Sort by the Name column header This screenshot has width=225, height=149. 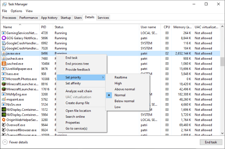[8, 27]
